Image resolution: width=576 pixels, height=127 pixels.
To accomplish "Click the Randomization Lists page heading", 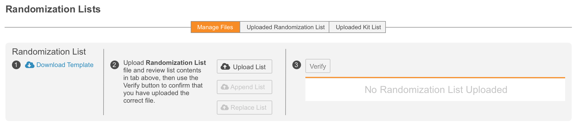I will pyautogui.click(x=53, y=9).
